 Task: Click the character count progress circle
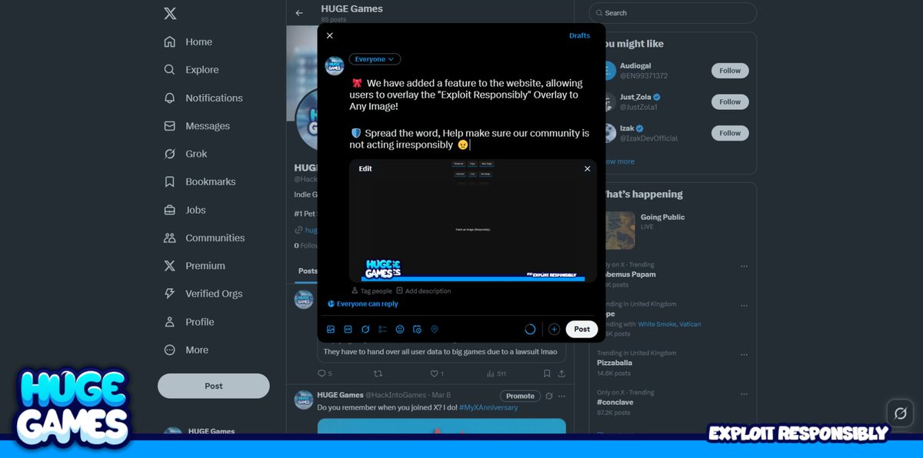[530, 329]
